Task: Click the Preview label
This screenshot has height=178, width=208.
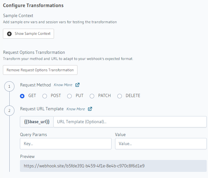Action: click(x=27, y=156)
